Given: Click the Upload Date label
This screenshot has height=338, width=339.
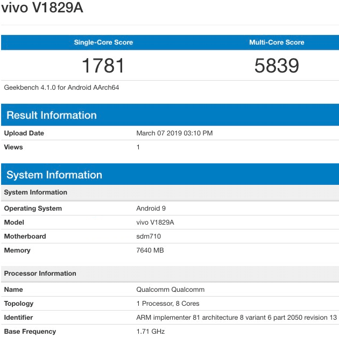Looking at the screenshot, I should click(24, 133).
